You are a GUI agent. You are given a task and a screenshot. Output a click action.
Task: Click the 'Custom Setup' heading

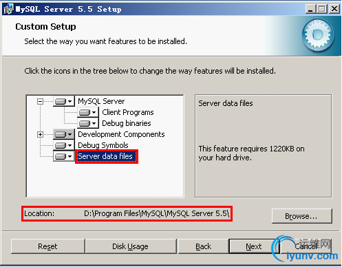[45, 27]
